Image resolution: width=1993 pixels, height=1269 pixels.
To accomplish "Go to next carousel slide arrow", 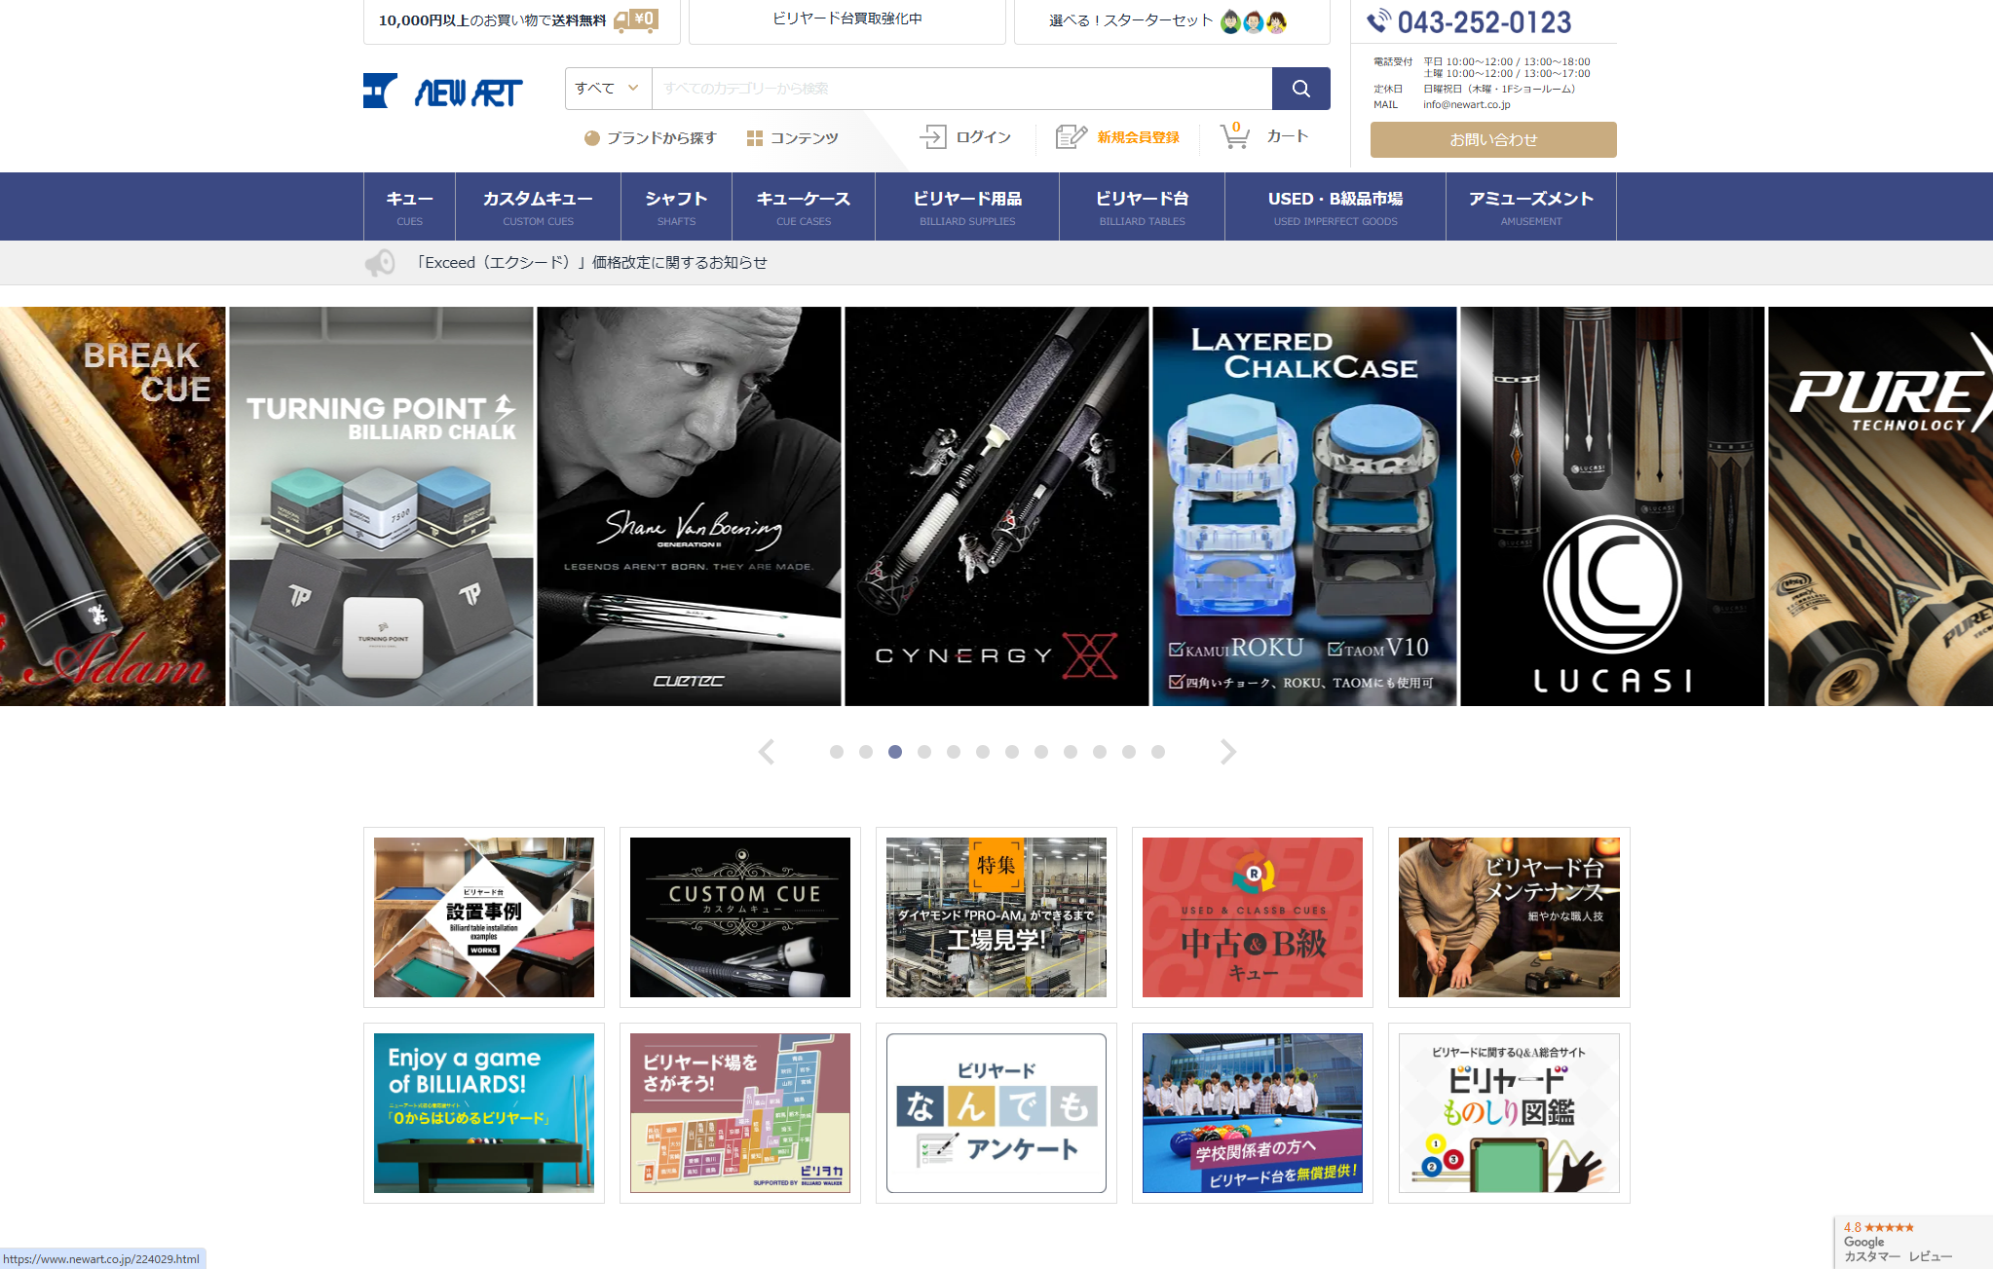I will 1227,752.
